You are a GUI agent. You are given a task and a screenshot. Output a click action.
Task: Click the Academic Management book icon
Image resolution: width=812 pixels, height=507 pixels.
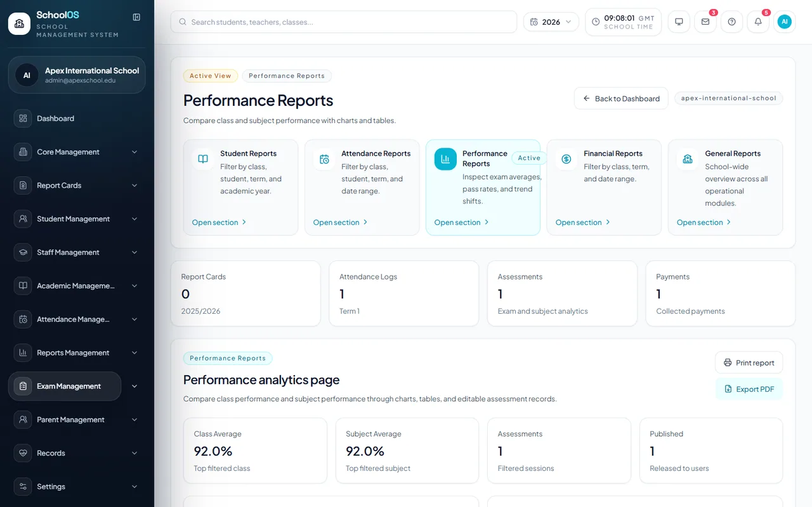[x=23, y=286]
